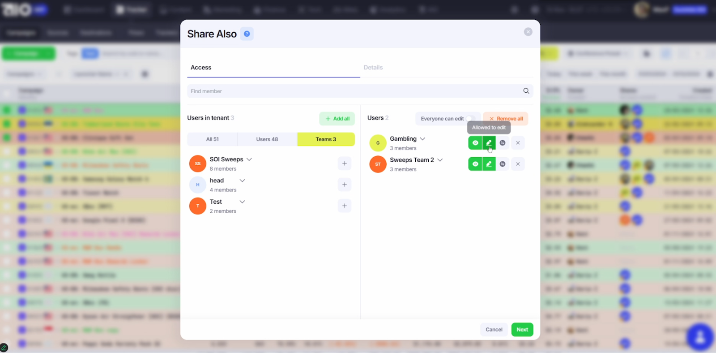Click Sweeps Team 2's gray round permission icon

tap(503, 164)
